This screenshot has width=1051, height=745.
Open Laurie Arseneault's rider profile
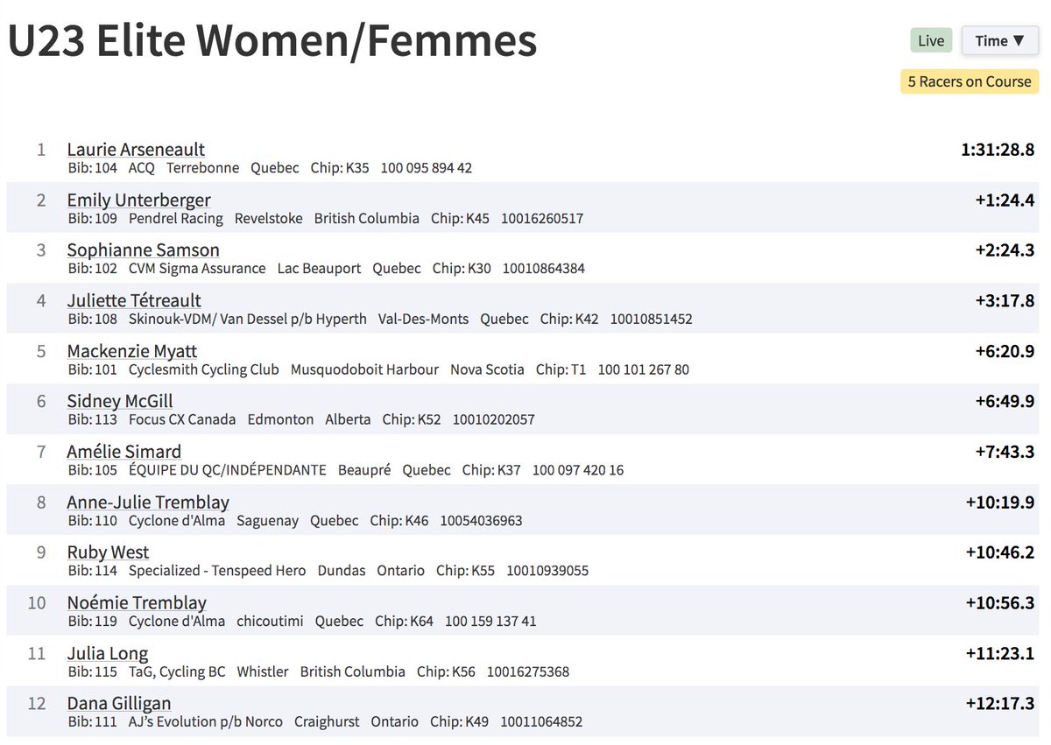(x=135, y=149)
